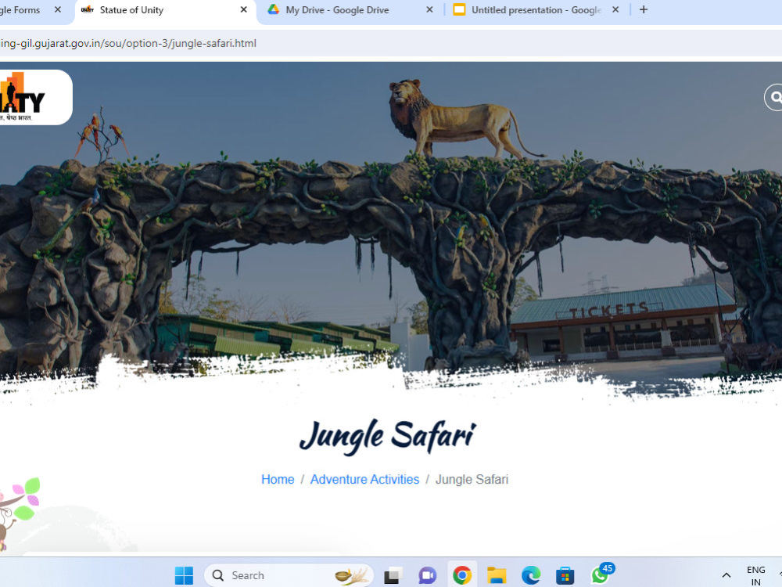782x587 pixels.
Task: Close the Untitled presentation tab
Action: [615, 9]
